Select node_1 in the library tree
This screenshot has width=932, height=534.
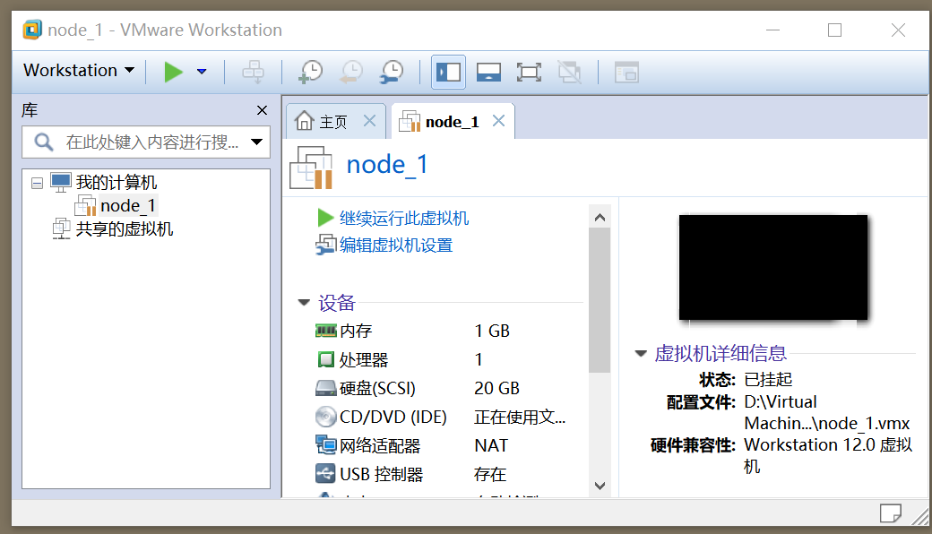[128, 205]
